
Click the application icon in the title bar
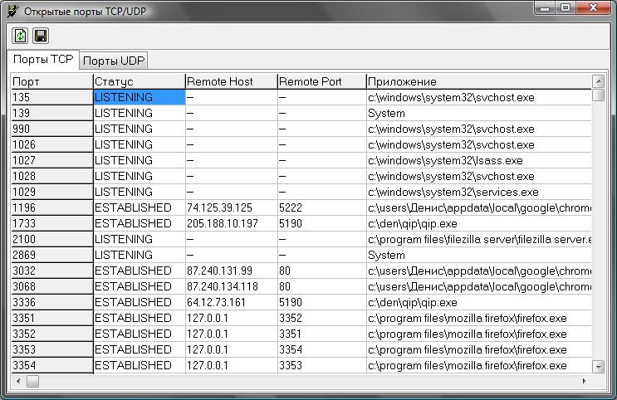(12, 11)
